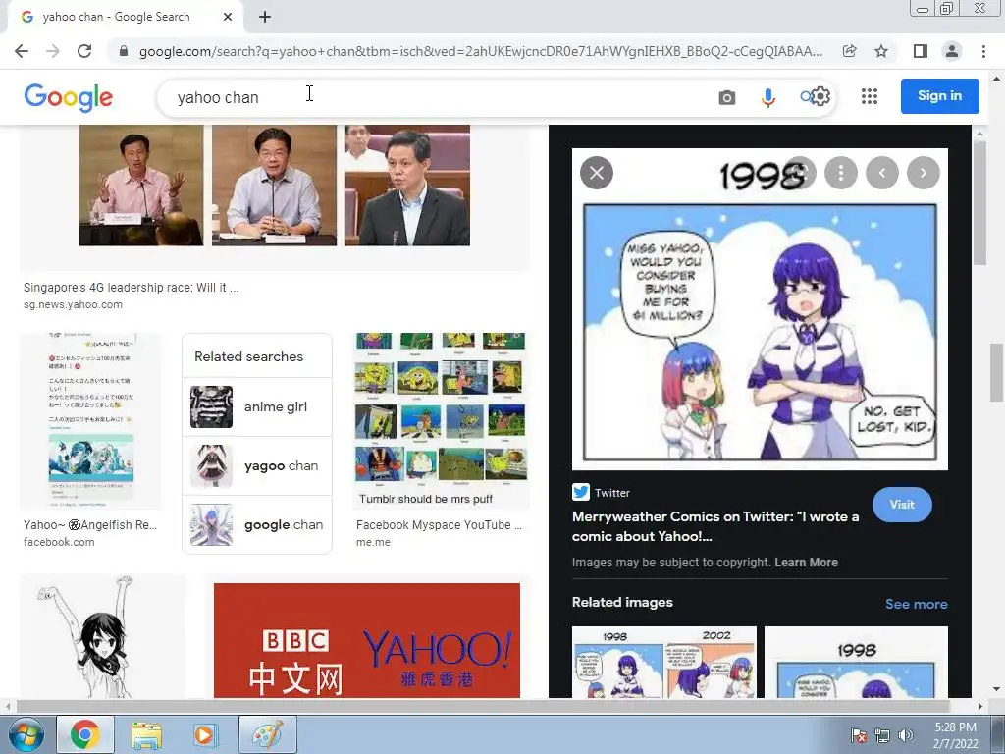The width and height of the screenshot is (1005, 754).
Task: Click the Visit button
Action: 902,505
